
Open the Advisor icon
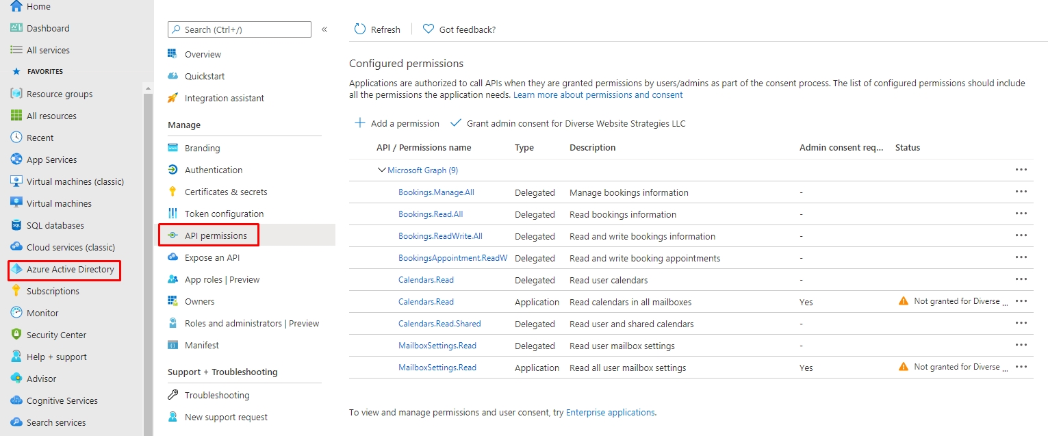pyautogui.click(x=16, y=379)
